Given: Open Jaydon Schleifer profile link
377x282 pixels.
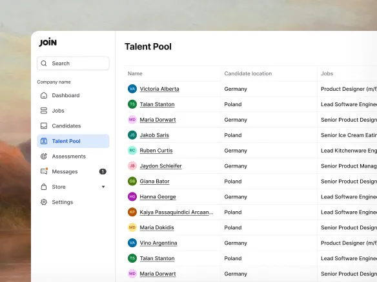Looking at the screenshot, I should tap(161, 166).
